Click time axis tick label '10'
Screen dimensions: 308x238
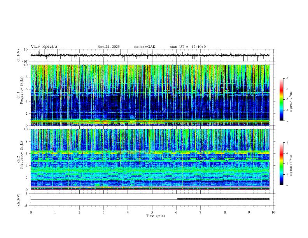(273, 212)
